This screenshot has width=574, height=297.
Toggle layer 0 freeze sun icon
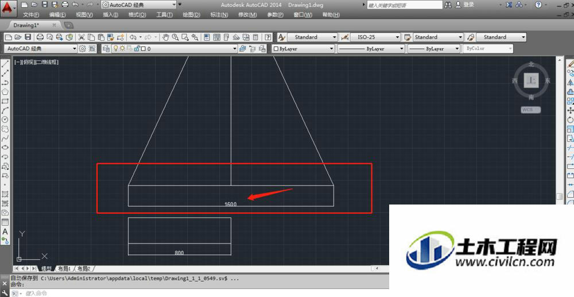122,48
